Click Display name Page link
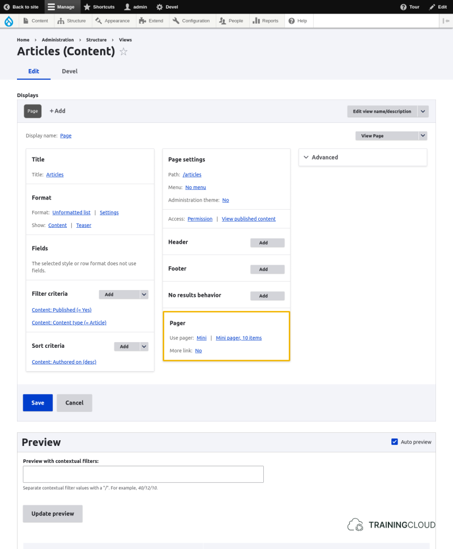 (66, 135)
